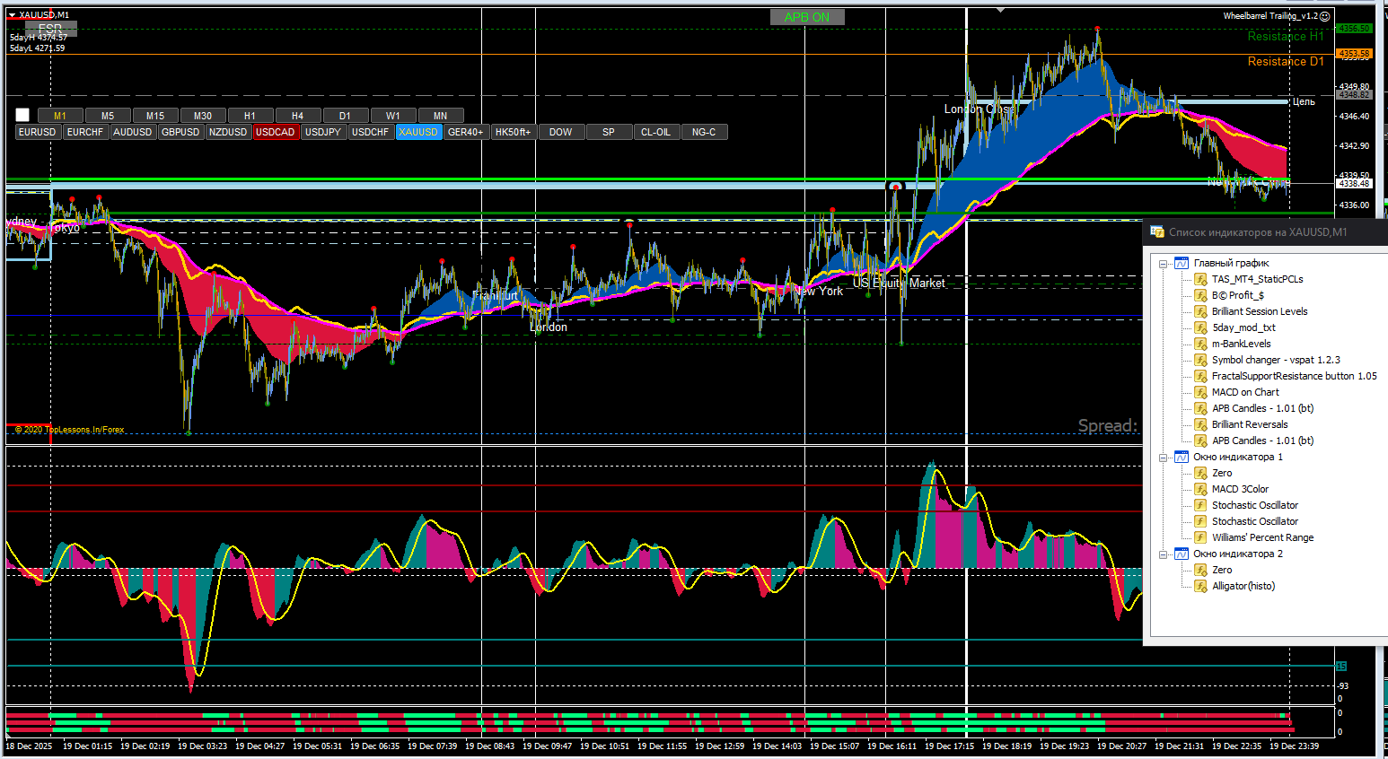The image size is (1388, 759).
Task: Click the Brilliant Reversals indicator icon
Action: click(1200, 424)
